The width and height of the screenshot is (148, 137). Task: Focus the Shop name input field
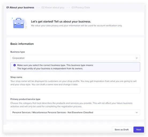click(x=75, y=90)
